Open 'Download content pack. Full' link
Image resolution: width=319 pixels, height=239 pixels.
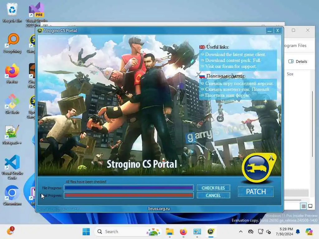pos(233,60)
